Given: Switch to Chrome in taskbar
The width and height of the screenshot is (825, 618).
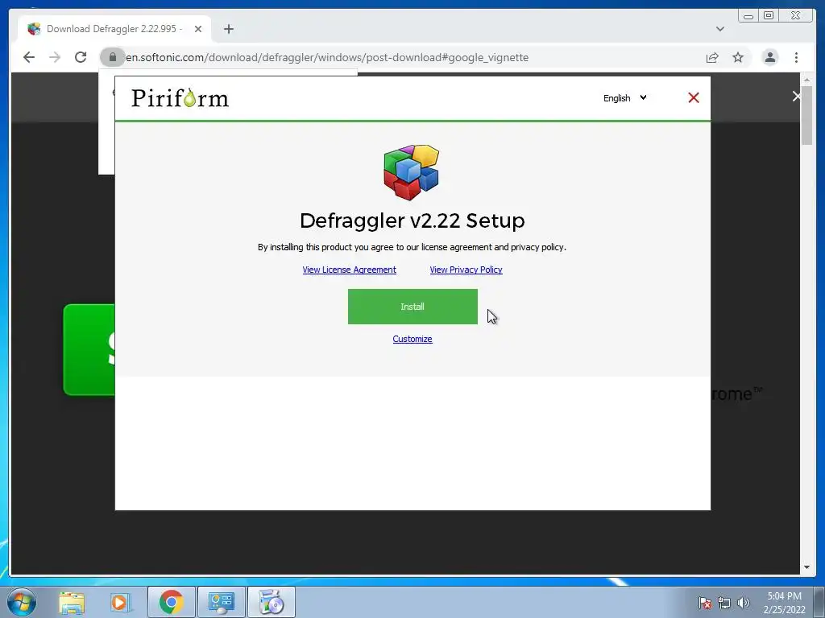Looking at the screenshot, I should [x=172, y=602].
